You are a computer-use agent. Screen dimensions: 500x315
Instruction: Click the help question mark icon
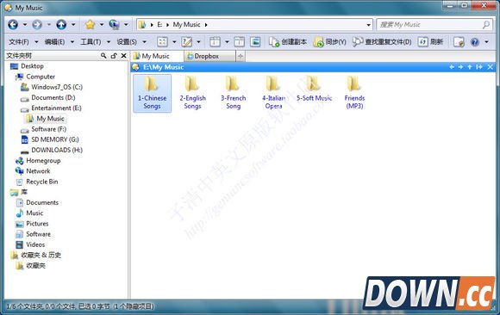pos(475,41)
